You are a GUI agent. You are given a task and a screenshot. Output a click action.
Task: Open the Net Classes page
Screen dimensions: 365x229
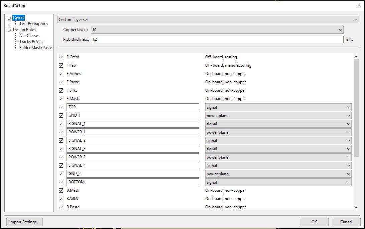click(29, 36)
